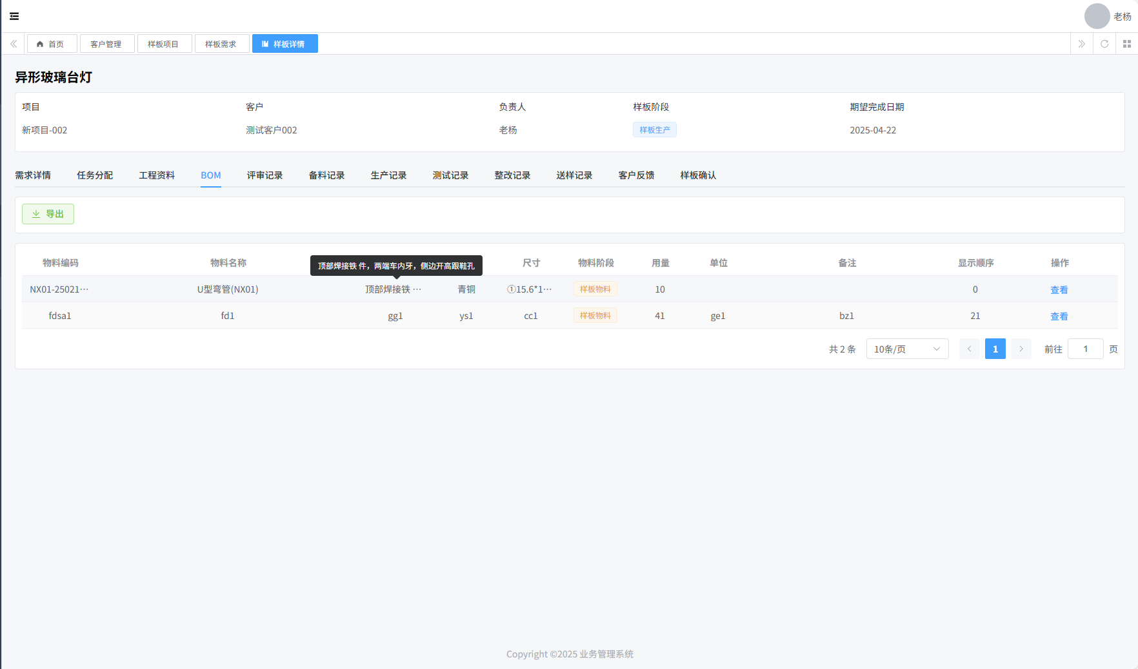
Task: Click the refresh page icon
Action: [x=1104, y=44]
